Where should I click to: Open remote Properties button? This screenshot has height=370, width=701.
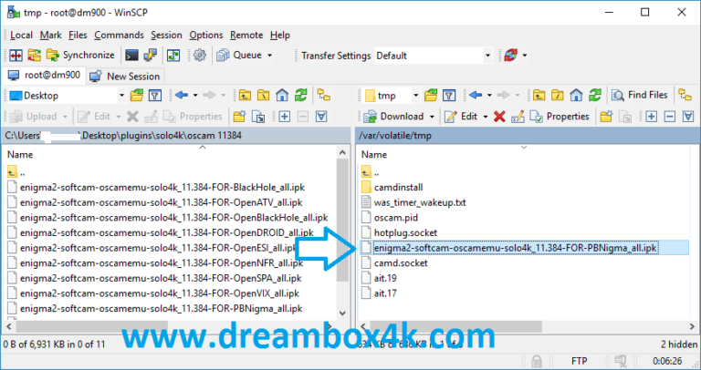(560, 117)
